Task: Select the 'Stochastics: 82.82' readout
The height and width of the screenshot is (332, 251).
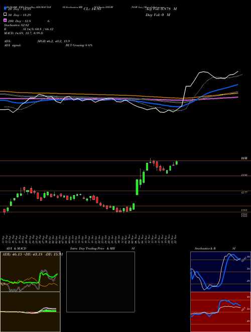Action: tap(17, 25)
